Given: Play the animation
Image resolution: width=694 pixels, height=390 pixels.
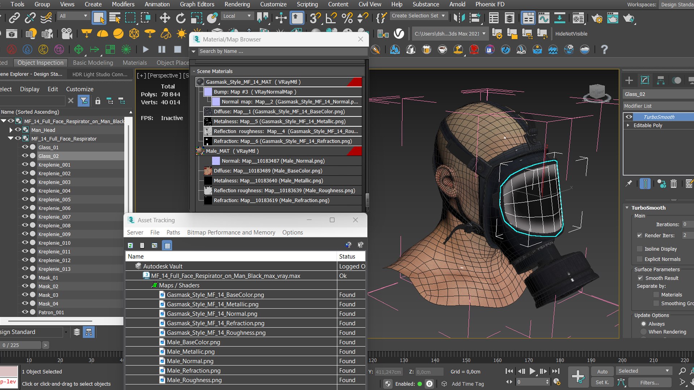Looking at the screenshot, I should click(x=532, y=371).
